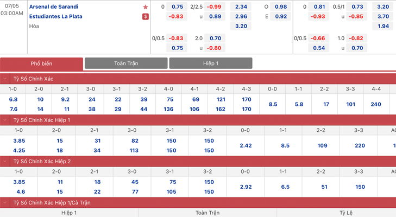
Task: Choose first-half 0-0 odds 2.42
Action: point(246,145)
